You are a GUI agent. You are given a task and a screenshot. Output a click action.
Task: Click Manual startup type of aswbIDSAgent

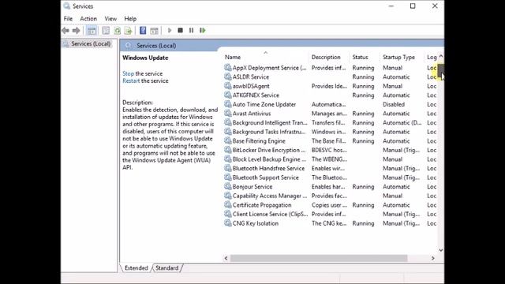click(x=392, y=86)
